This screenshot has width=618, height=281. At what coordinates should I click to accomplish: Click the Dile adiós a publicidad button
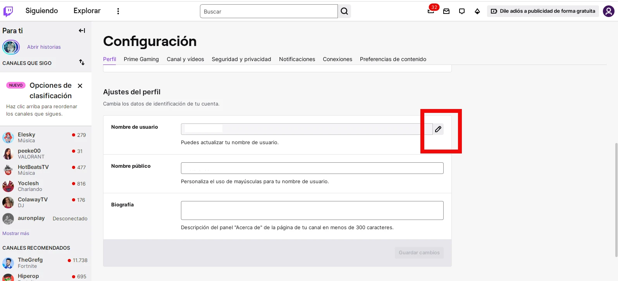[x=543, y=11]
